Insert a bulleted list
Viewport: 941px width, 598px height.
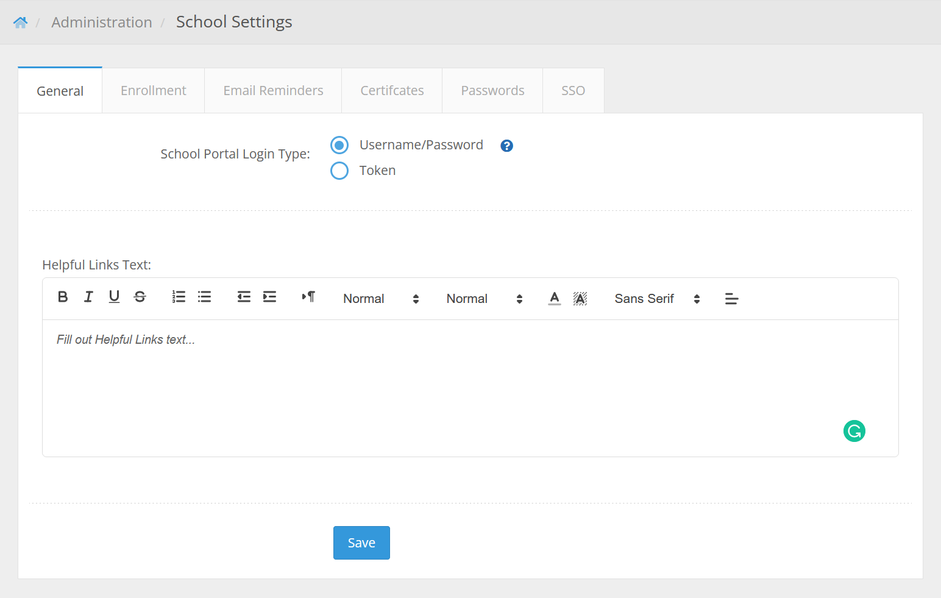coord(204,297)
